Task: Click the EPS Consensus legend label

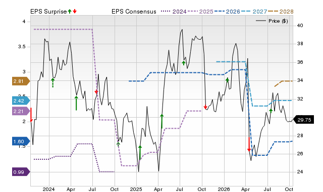Action: pyautogui.click(x=134, y=12)
